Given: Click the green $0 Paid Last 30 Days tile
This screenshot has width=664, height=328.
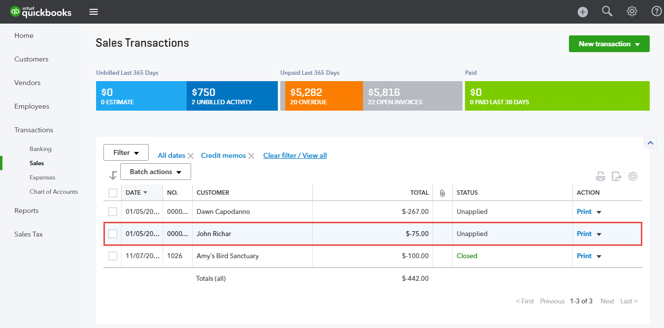Looking at the screenshot, I should coord(557,96).
